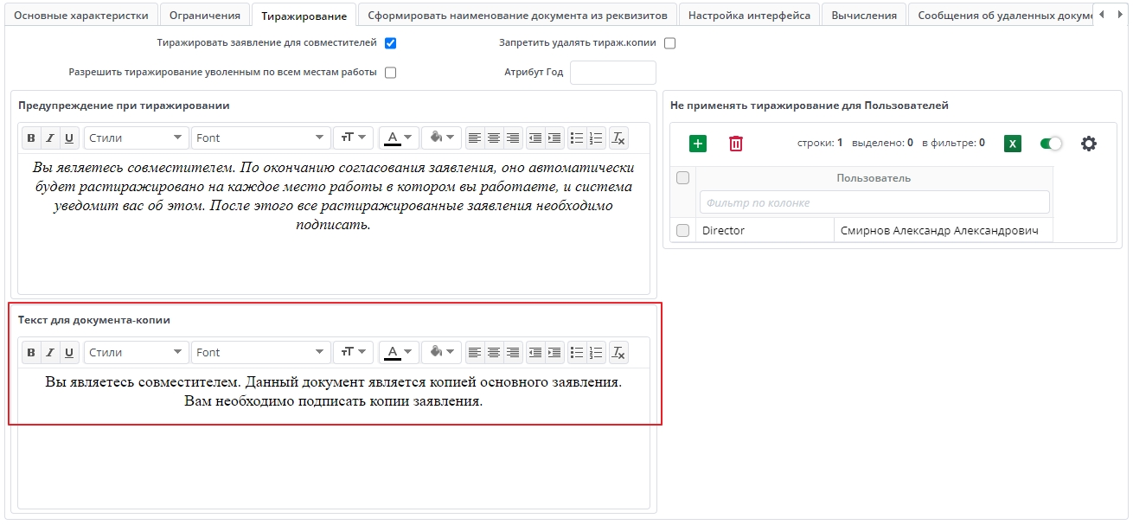
Task: Open the font size тТ dropdown
Action: point(354,137)
